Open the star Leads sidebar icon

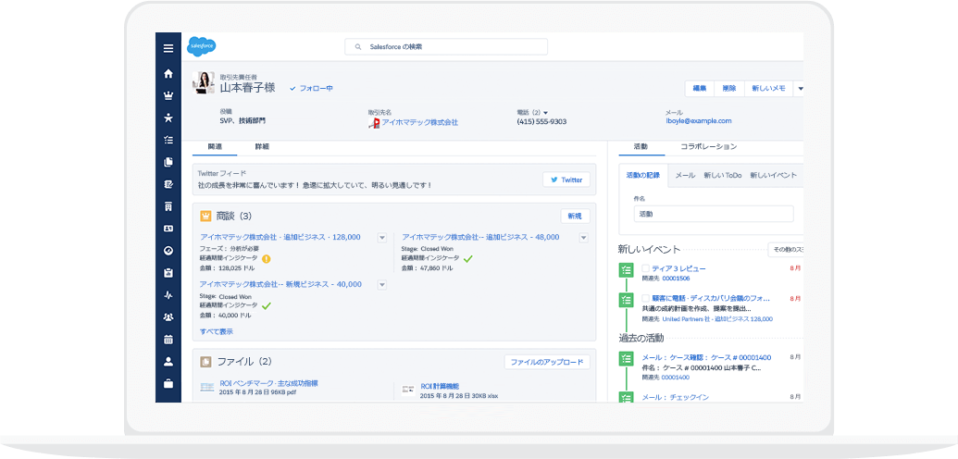click(x=168, y=118)
